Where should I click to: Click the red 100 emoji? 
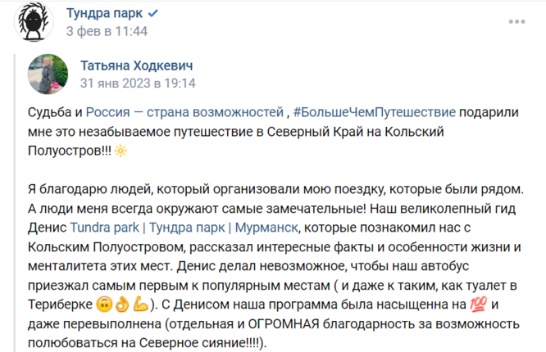coord(478,305)
